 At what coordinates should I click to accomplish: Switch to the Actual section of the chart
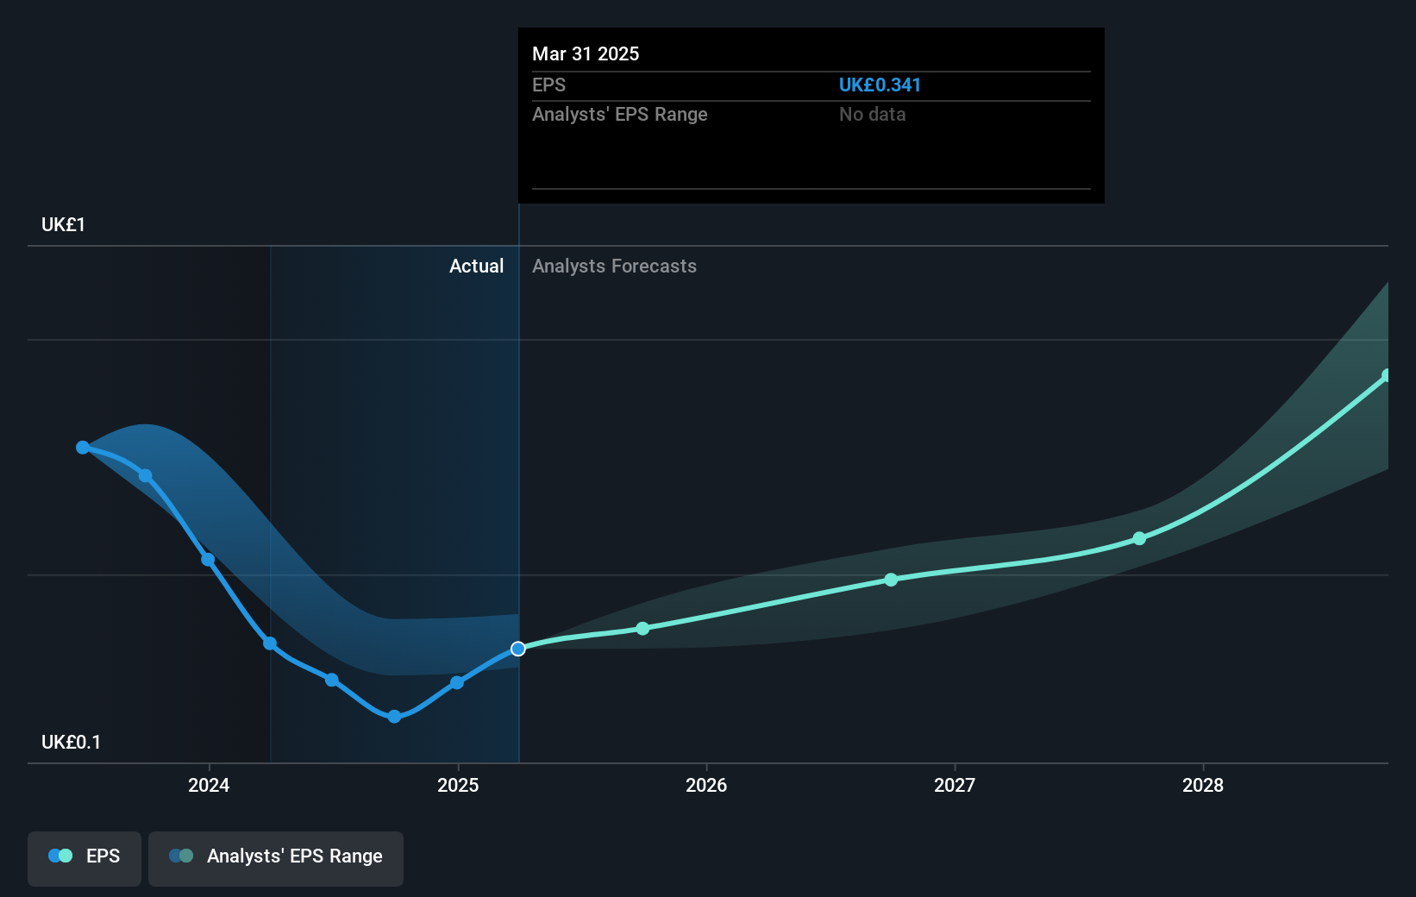[x=476, y=266]
